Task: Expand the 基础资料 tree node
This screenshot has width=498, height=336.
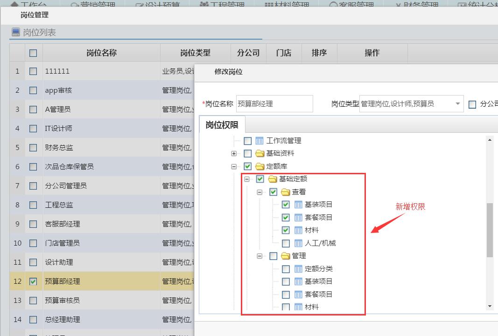Action: (234, 153)
